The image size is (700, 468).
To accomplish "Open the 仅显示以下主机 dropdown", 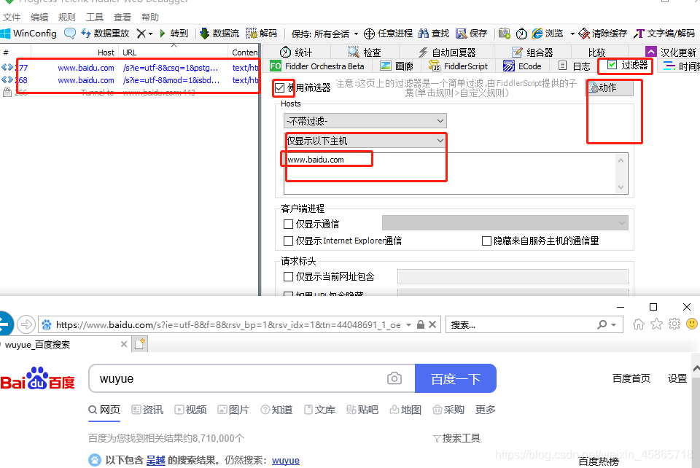I will 365,141.
